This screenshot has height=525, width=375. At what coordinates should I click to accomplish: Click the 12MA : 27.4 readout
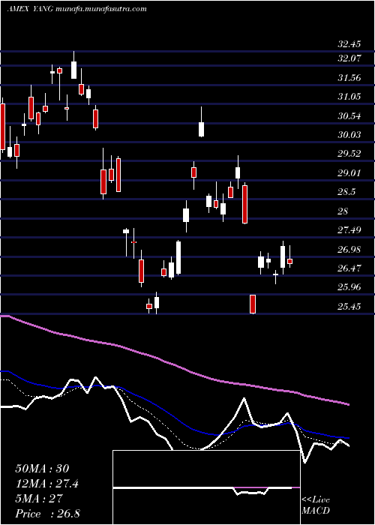point(46,484)
